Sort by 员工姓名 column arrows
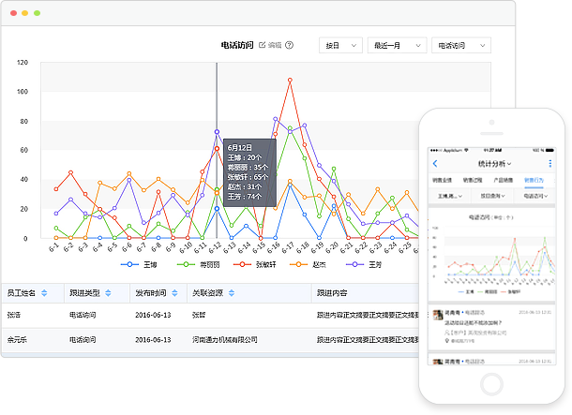This screenshot has width=572, height=415. coord(43,293)
